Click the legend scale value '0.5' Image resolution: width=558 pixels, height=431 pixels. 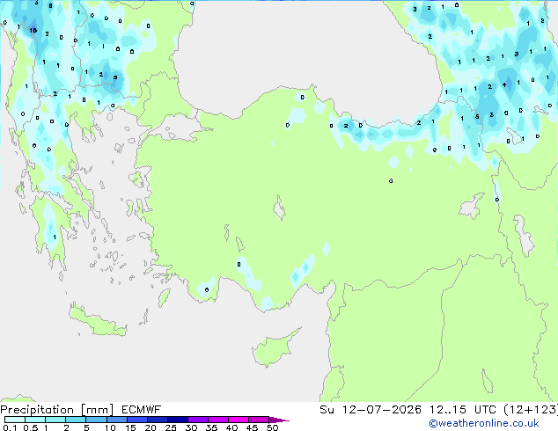point(31,427)
